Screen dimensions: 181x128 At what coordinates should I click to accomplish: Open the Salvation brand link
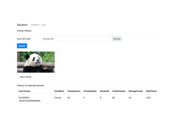click(x=22, y=25)
